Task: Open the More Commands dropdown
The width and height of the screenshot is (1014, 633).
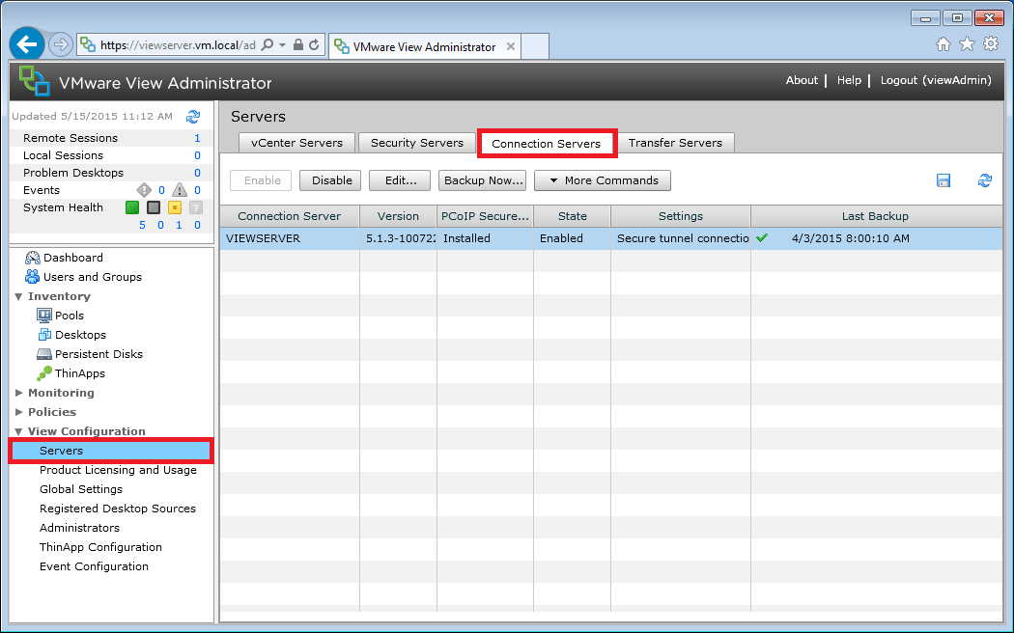Action: (603, 180)
